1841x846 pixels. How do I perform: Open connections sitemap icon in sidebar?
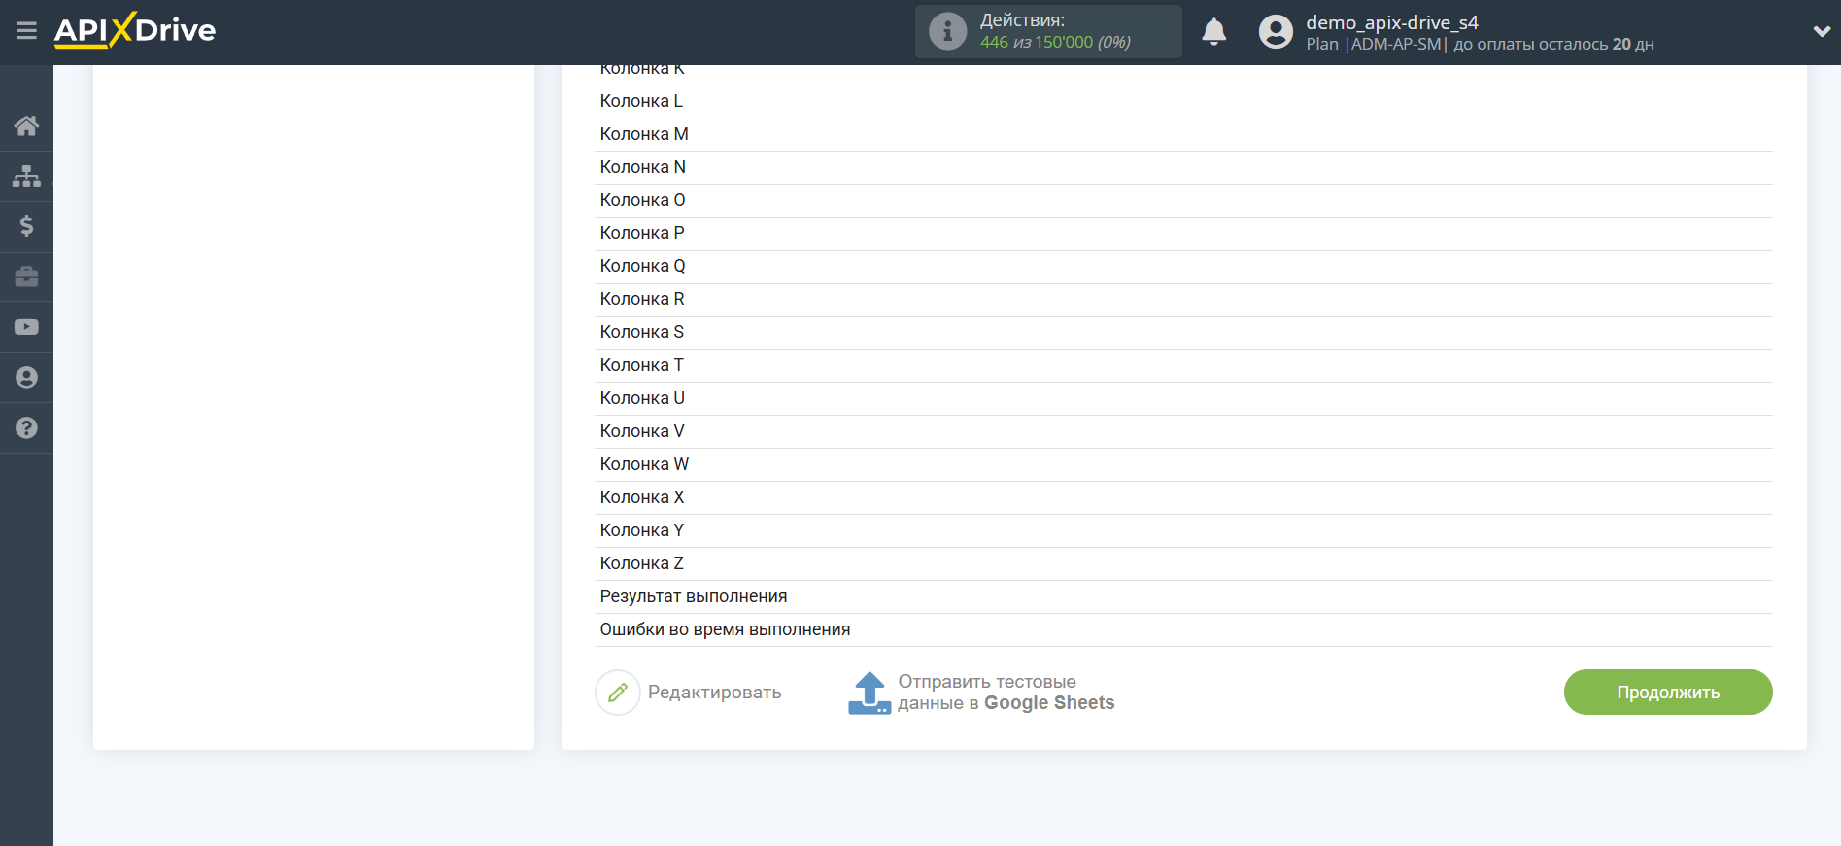[26, 176]
